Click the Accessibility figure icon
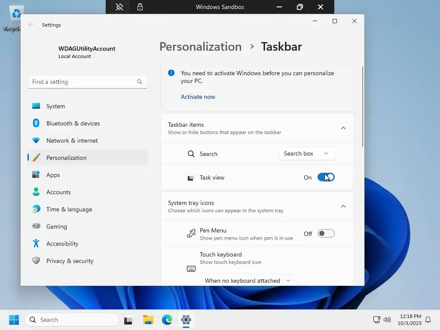 (x=36, y=243)
